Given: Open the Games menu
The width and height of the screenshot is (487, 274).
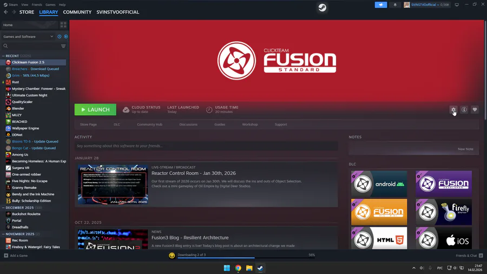Looking at the screenshot, I should [50, 5].
